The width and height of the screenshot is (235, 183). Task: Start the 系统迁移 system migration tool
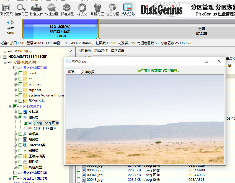(128, 10)
